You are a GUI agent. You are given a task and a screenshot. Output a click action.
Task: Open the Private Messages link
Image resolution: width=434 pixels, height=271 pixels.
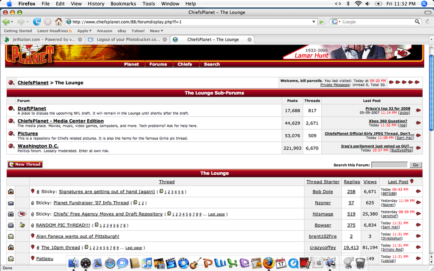pos(335,85)
